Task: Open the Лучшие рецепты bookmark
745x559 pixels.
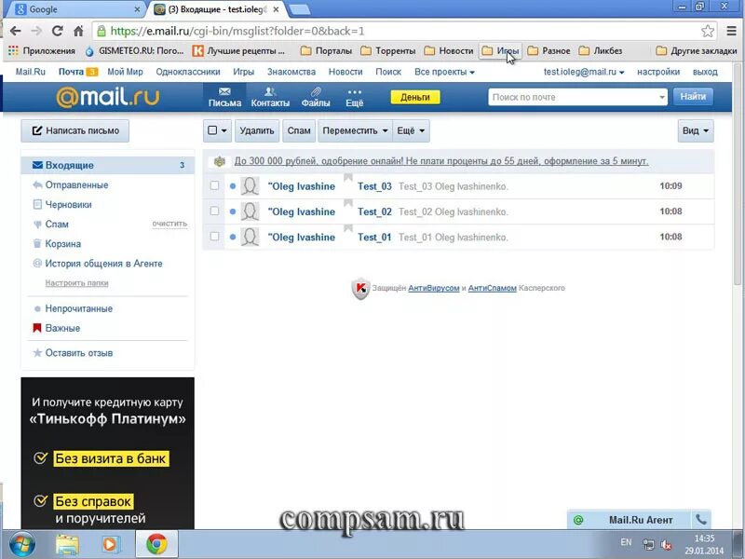Action: [x=238, y=51]
